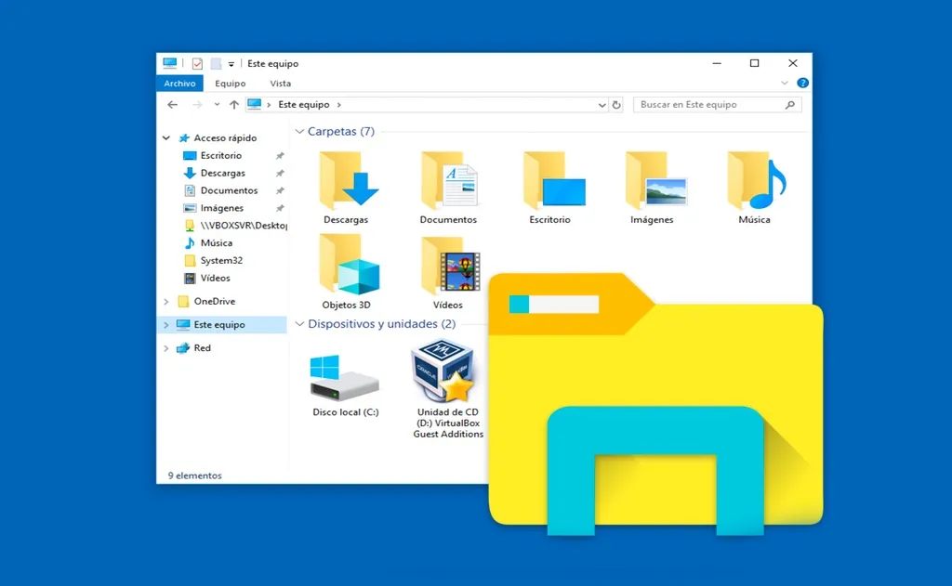The width and height of the screenshot is (952, 586).
Task: Open the Música folder icon
Action: click(x=755, y=181)
